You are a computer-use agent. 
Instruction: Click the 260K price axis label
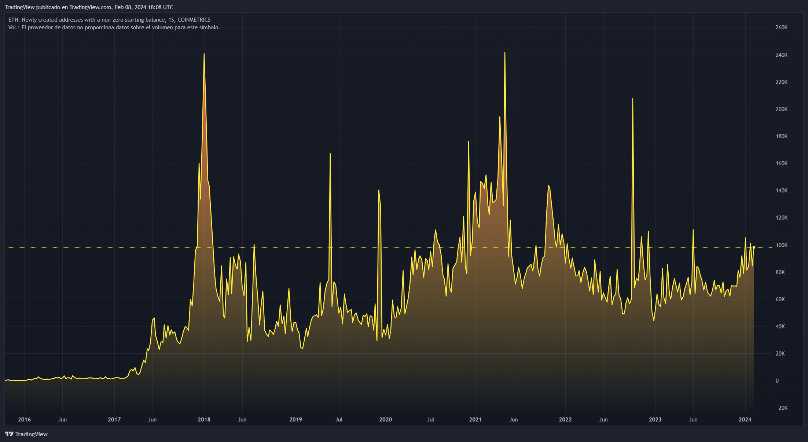(782, 27)
